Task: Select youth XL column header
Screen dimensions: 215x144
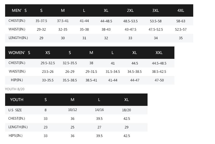Action: click(126, 100)
